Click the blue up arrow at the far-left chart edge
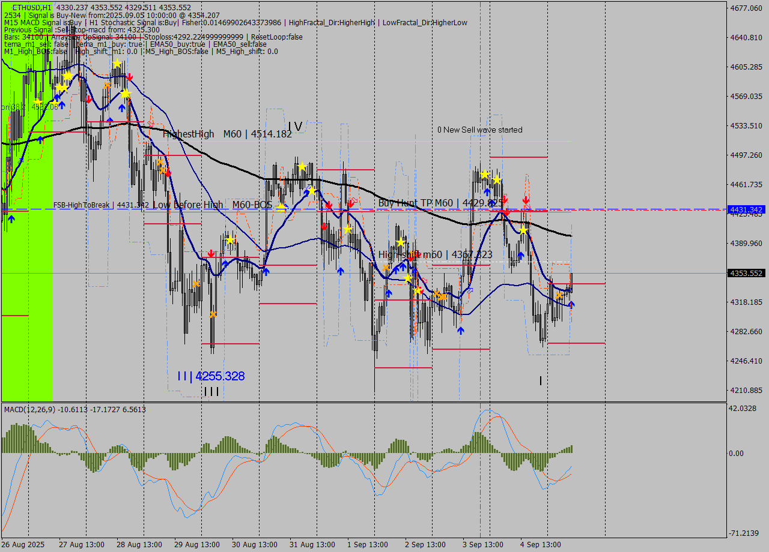This screenshot has height=552, width=769. (x=11, y=219)
